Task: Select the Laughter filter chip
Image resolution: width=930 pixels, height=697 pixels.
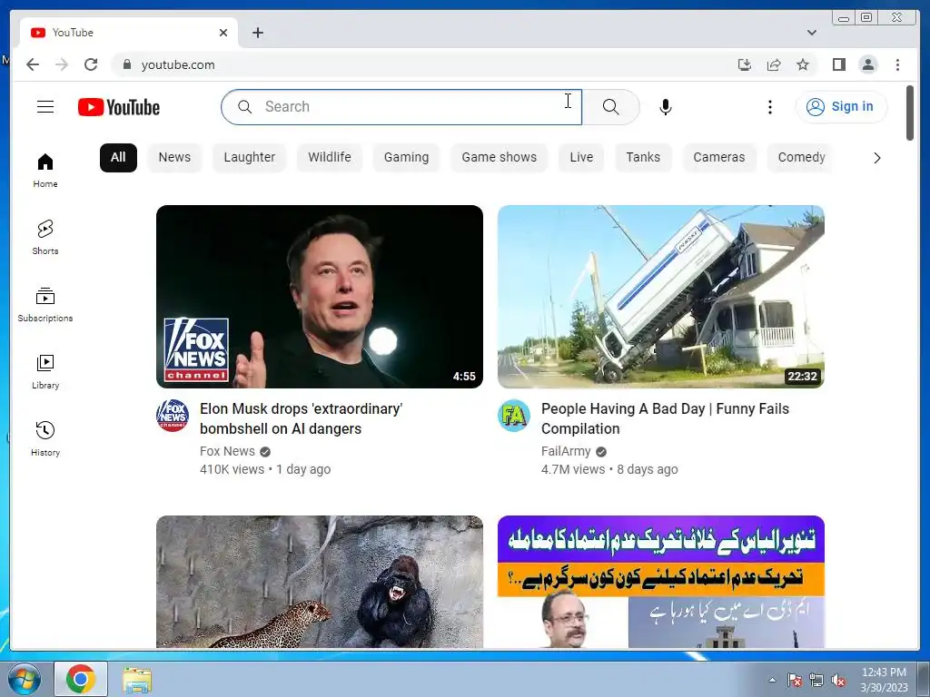Action: 249,158
